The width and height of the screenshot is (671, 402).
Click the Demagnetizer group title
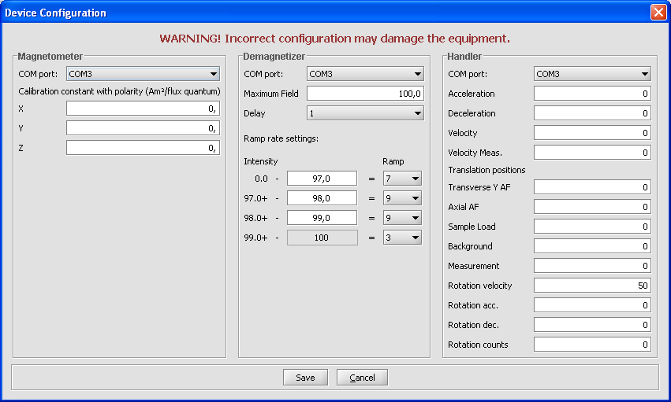pyautogui.click(x=274, y=57)
